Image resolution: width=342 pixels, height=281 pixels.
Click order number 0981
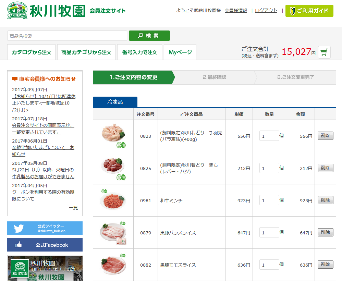[146, 200]
